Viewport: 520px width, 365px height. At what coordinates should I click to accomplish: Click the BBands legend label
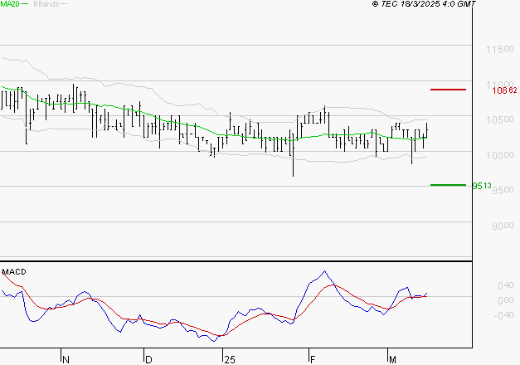[46, 5]
